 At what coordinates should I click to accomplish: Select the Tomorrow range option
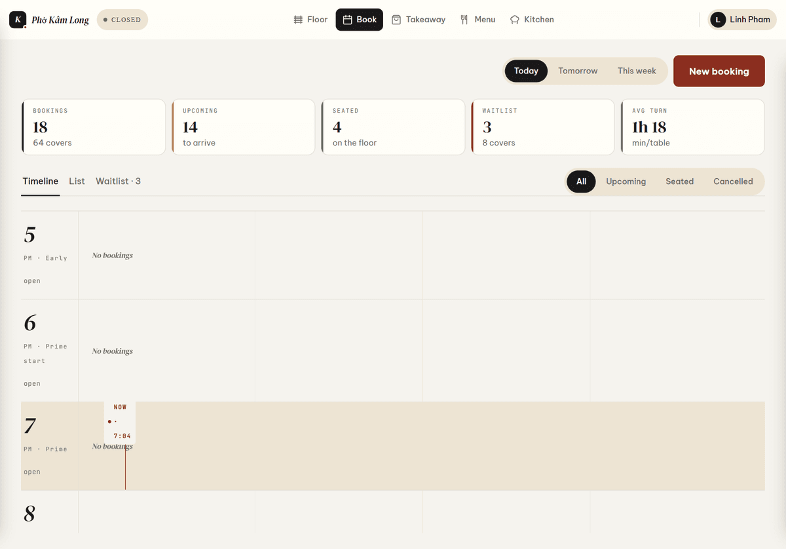(578, 71)
